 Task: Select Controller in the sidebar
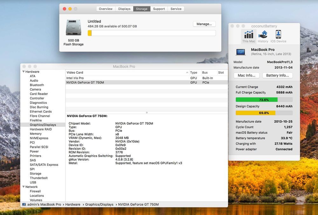point(37,98)
